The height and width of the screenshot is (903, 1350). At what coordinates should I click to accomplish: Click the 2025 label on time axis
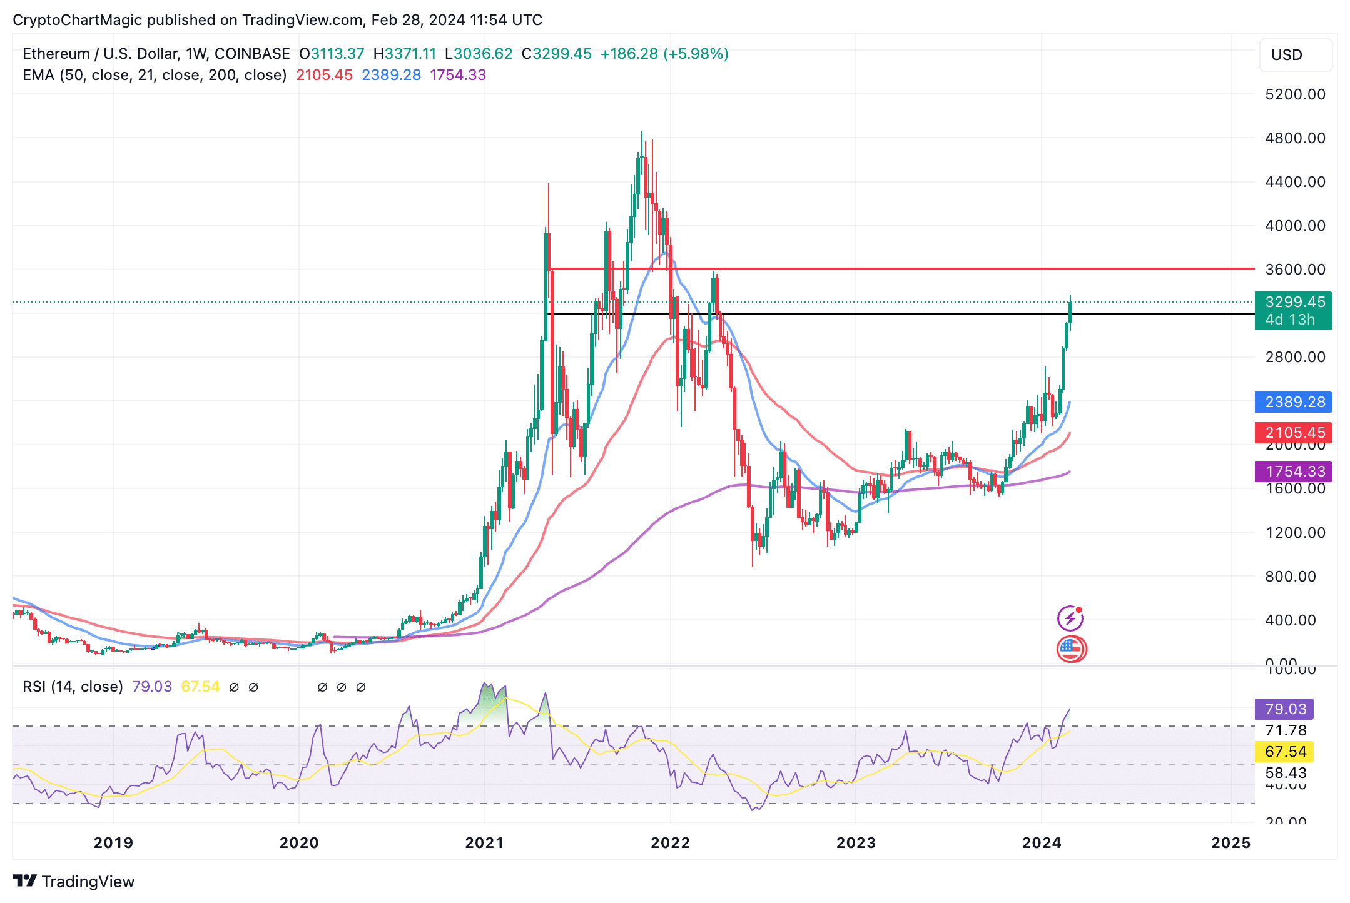coord(1231,843)
